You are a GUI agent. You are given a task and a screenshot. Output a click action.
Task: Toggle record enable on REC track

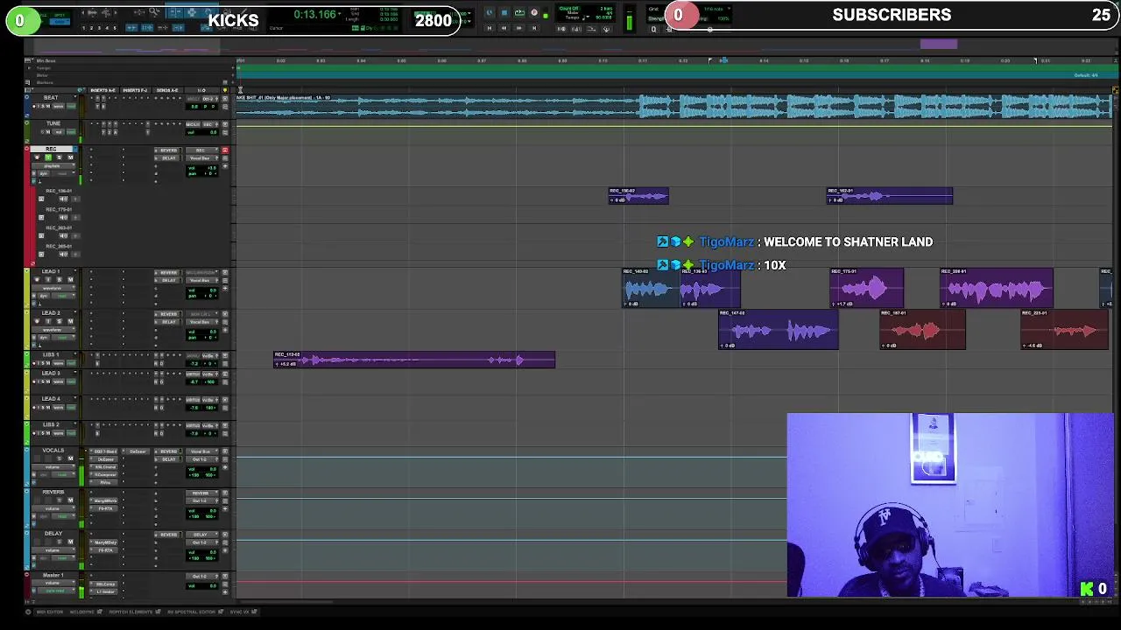37,157
